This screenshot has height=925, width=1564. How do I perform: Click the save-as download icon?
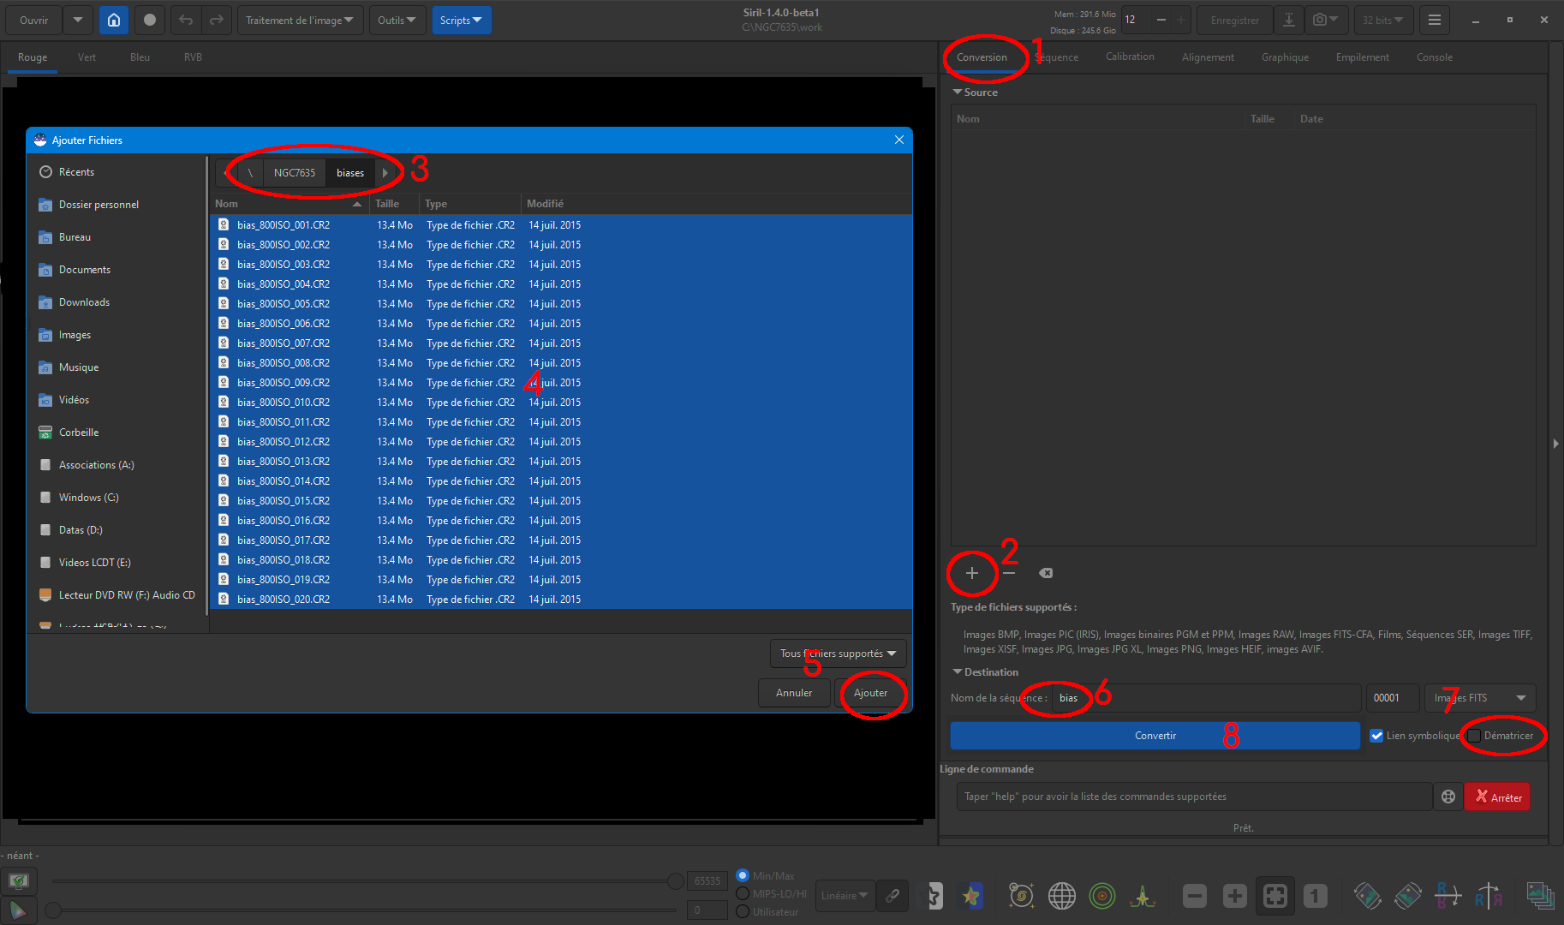pyautogui.click(x=1289, y=20)
